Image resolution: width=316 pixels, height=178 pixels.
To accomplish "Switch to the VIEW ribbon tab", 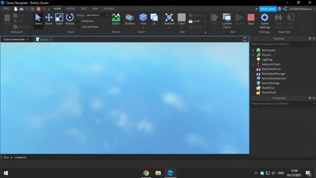I will tap(95, 9).
